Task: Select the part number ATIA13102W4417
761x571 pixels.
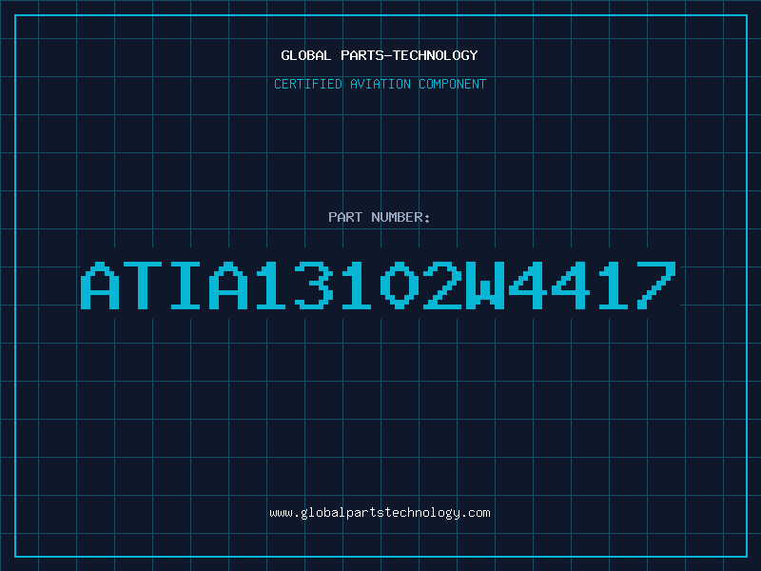Action: click(378, 285)
